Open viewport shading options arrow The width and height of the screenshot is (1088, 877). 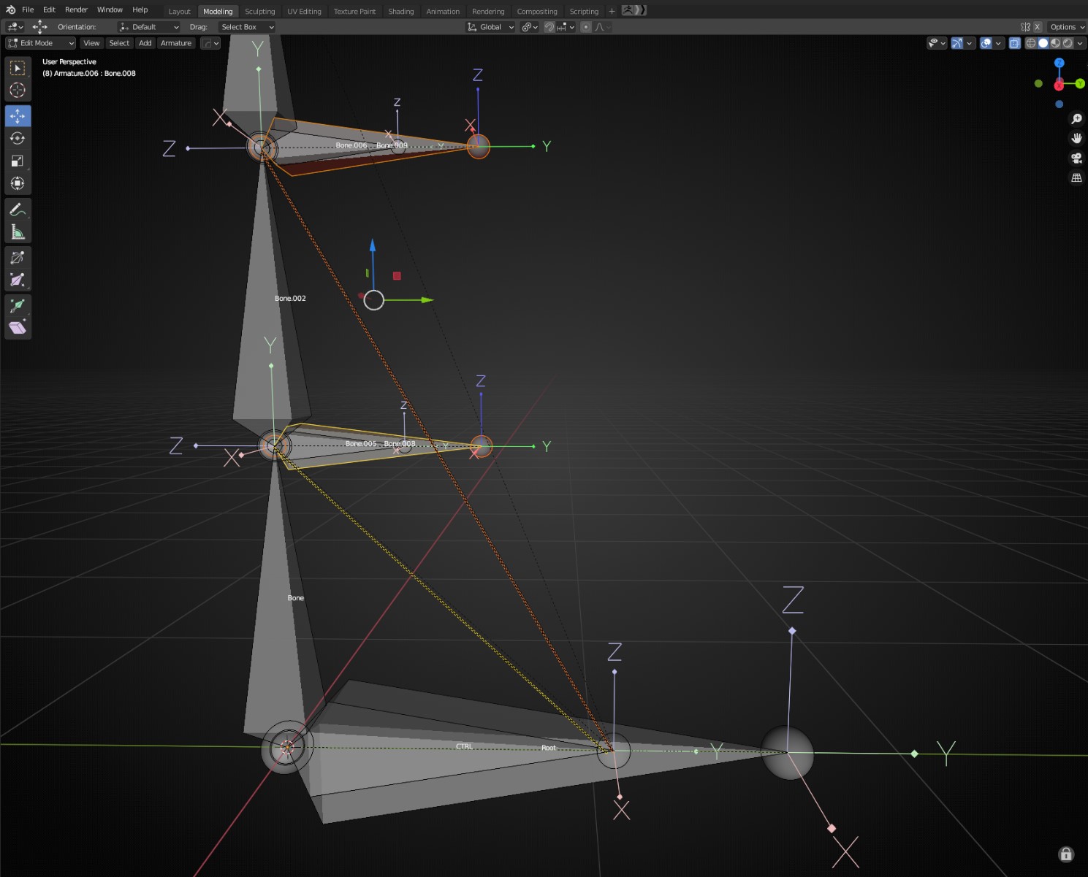click(x=1080, y=43)
